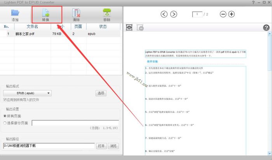Maximize the converter window

tap(264, 2)
